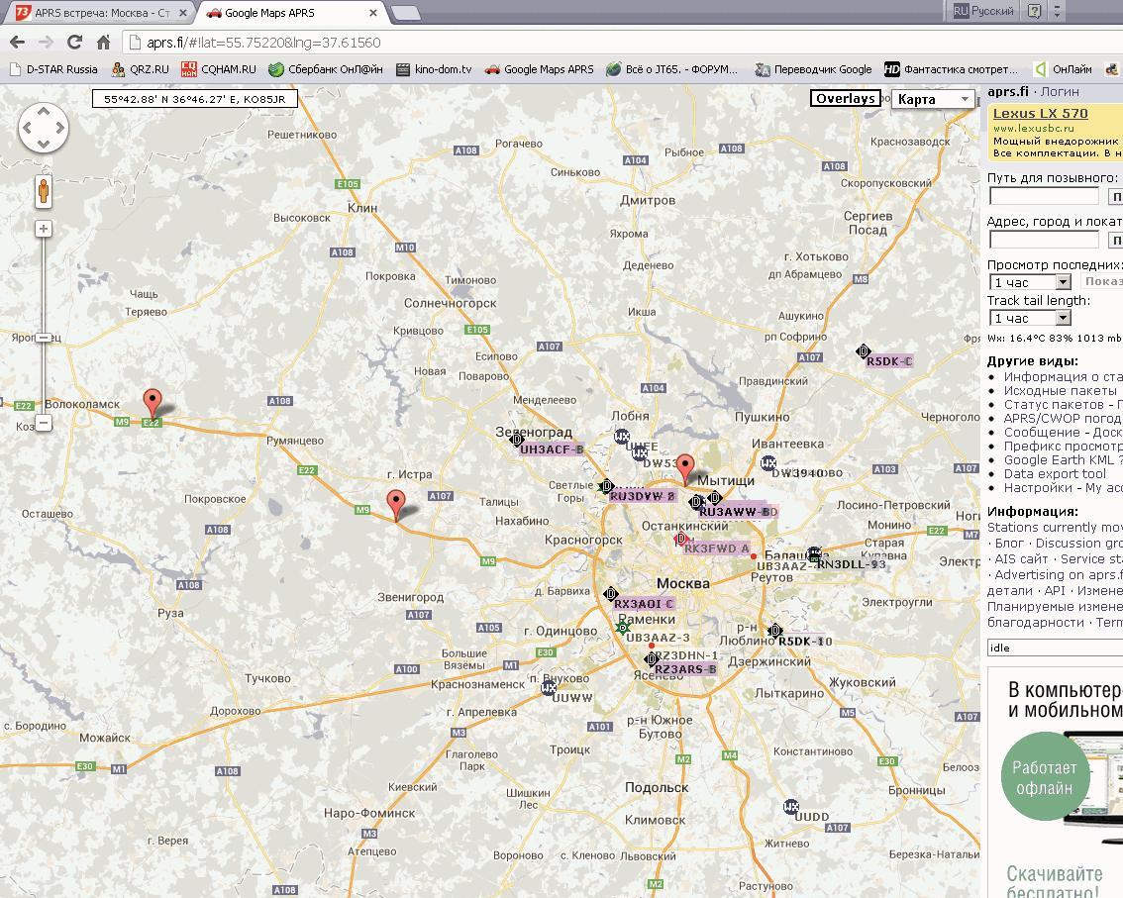1123x898 pixels.
Task: Reload the current page
Action: (74, 43)
